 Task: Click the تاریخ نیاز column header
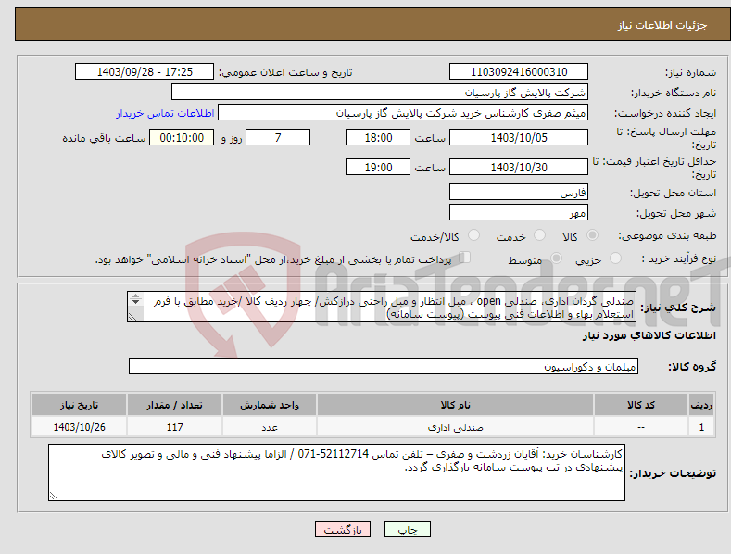coord(79,405)
